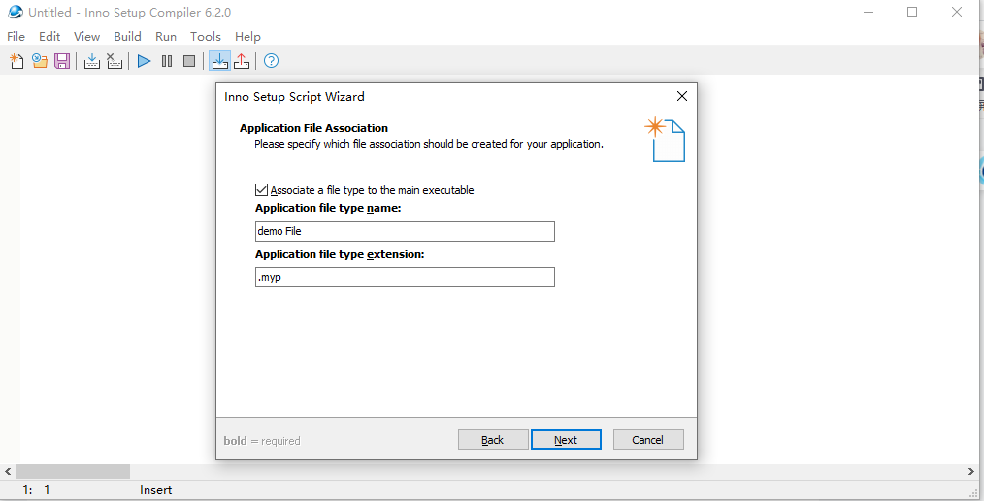Click the scrollbar left arrow
Screen dimensions: 984x501
tap(8, 471)
